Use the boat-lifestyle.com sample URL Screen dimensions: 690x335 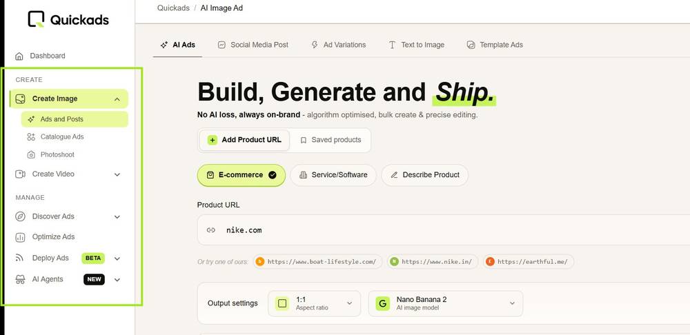pos(317,262)
